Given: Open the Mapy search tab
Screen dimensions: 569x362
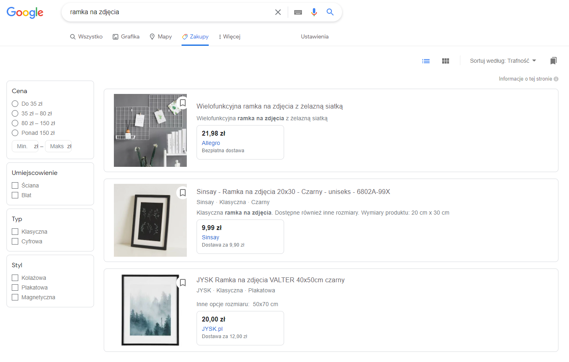Looking at the screenshot, I should (x=161, y=36).
